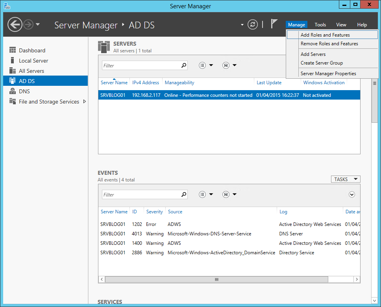
Task: Expand File and Storage Services arrow
Action: 85,102
